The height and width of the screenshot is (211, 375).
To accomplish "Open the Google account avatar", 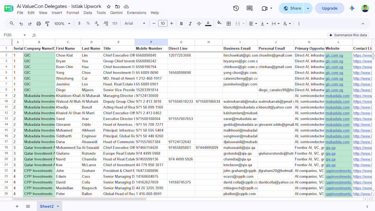I will pos(365,8).
